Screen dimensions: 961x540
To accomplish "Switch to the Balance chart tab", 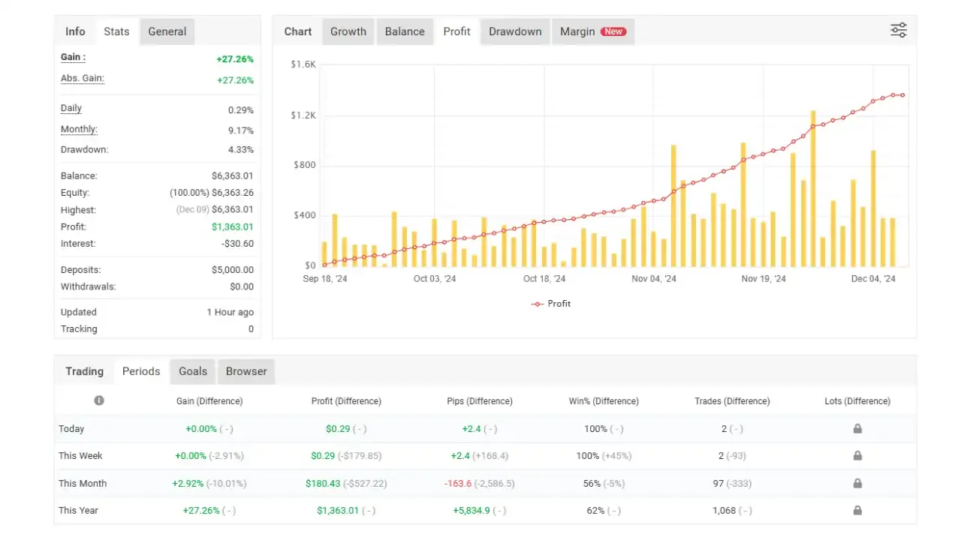I will [405, 31].
